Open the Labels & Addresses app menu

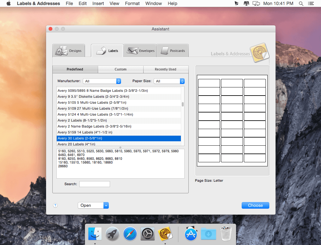(38, 3)
